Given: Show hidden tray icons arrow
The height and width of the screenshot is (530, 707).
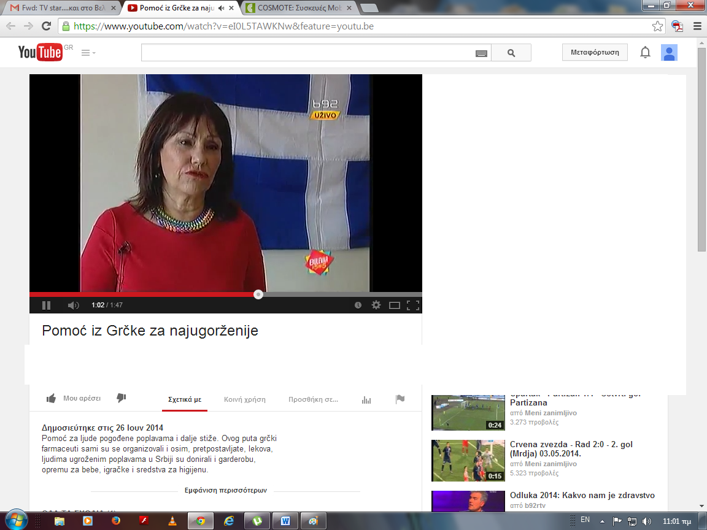Looking at the screenshot, I should (x=602, y=522).
